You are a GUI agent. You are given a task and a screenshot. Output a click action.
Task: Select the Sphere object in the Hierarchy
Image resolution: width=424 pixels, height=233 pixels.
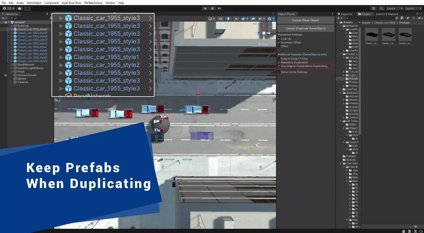tap(22, 79)
